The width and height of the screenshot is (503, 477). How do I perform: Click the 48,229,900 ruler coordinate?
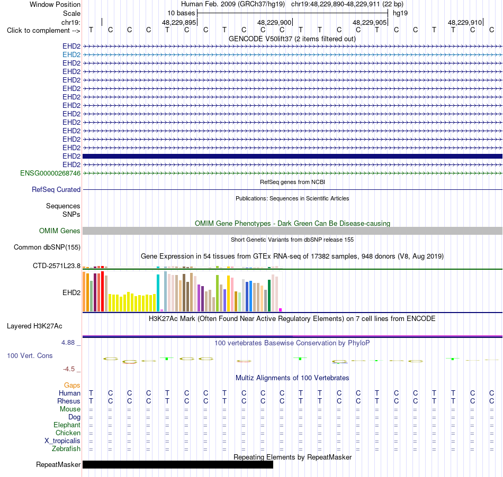coord(274,22)
